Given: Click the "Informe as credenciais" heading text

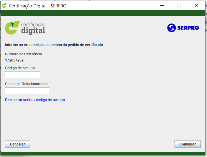Looking at the screenshot, I should [x=54, y=45].
